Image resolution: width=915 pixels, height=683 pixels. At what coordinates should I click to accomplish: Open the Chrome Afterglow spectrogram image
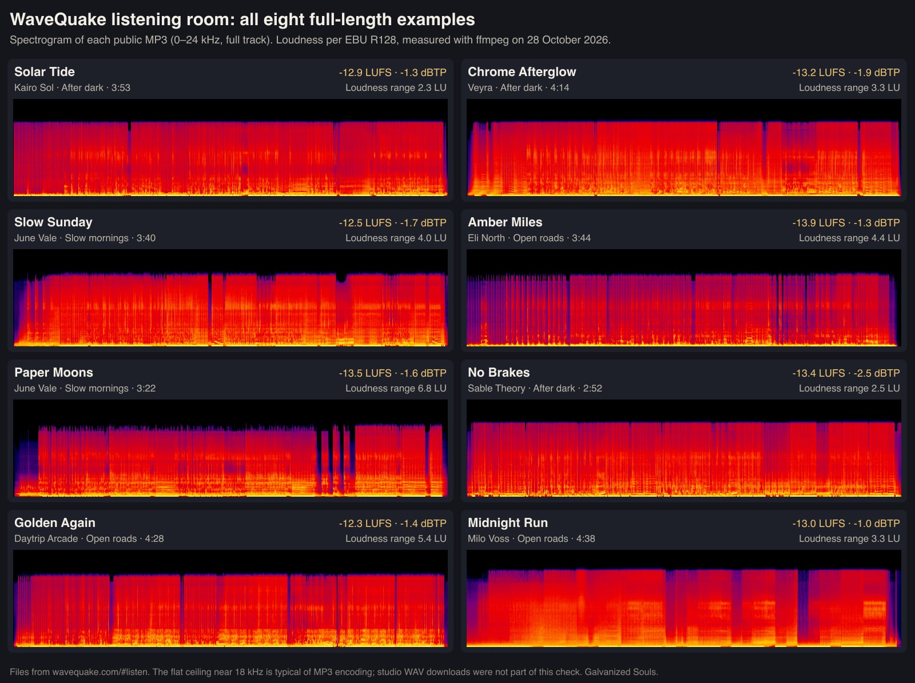pos(684,147)
